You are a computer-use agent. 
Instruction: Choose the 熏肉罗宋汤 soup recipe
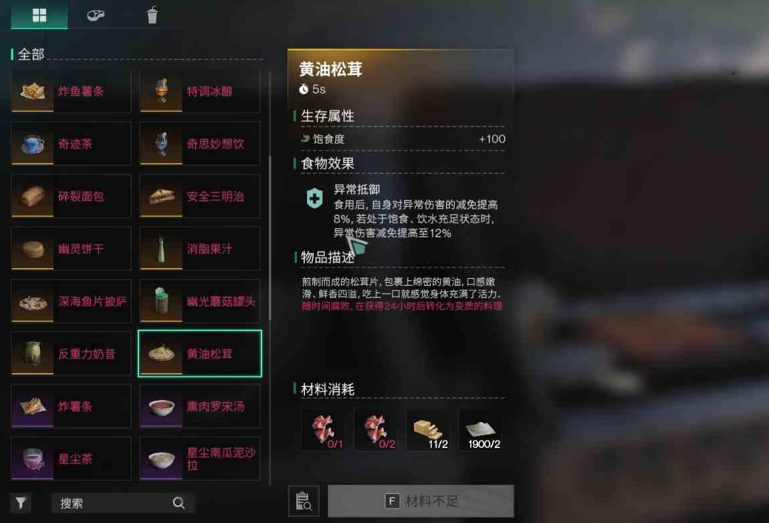click(x=200, y=406)
